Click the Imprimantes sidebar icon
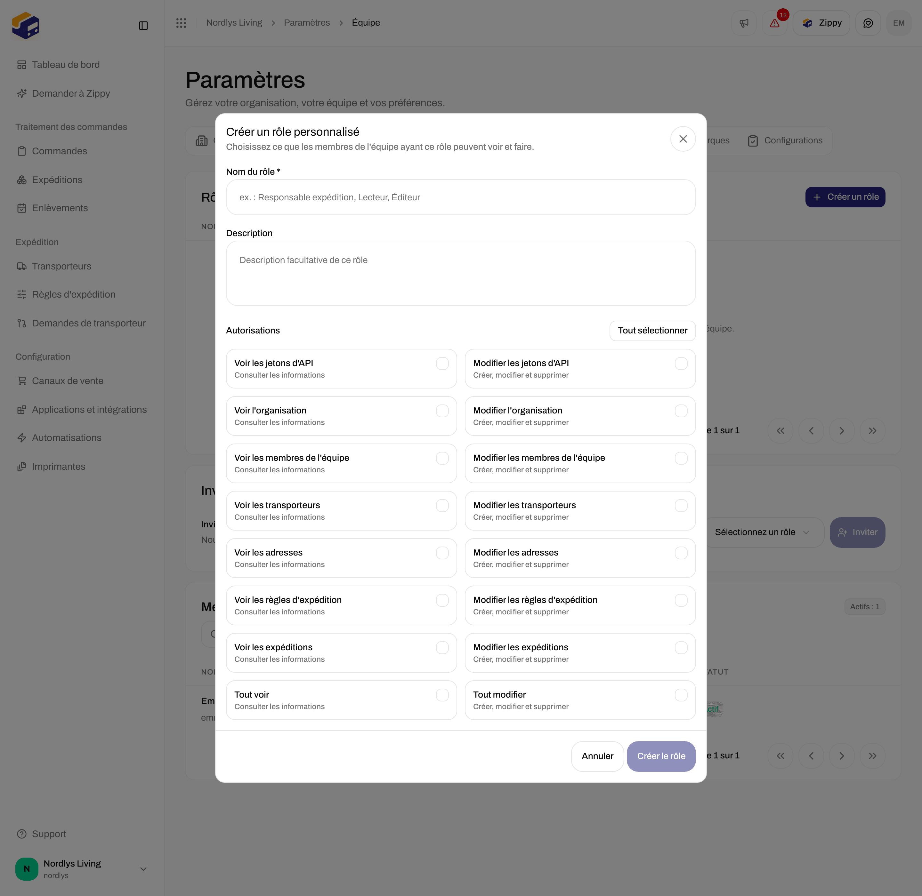Screen dimensions: 922x896 coord(22,466)
